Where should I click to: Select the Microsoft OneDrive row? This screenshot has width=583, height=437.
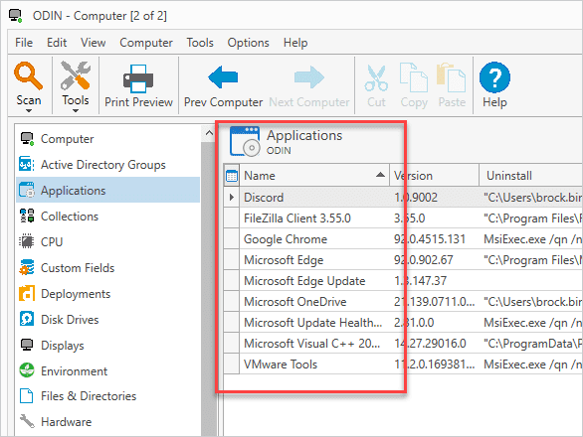403,302
